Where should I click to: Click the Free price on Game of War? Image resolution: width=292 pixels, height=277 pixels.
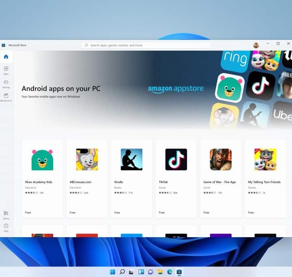[x=206, y=213]
